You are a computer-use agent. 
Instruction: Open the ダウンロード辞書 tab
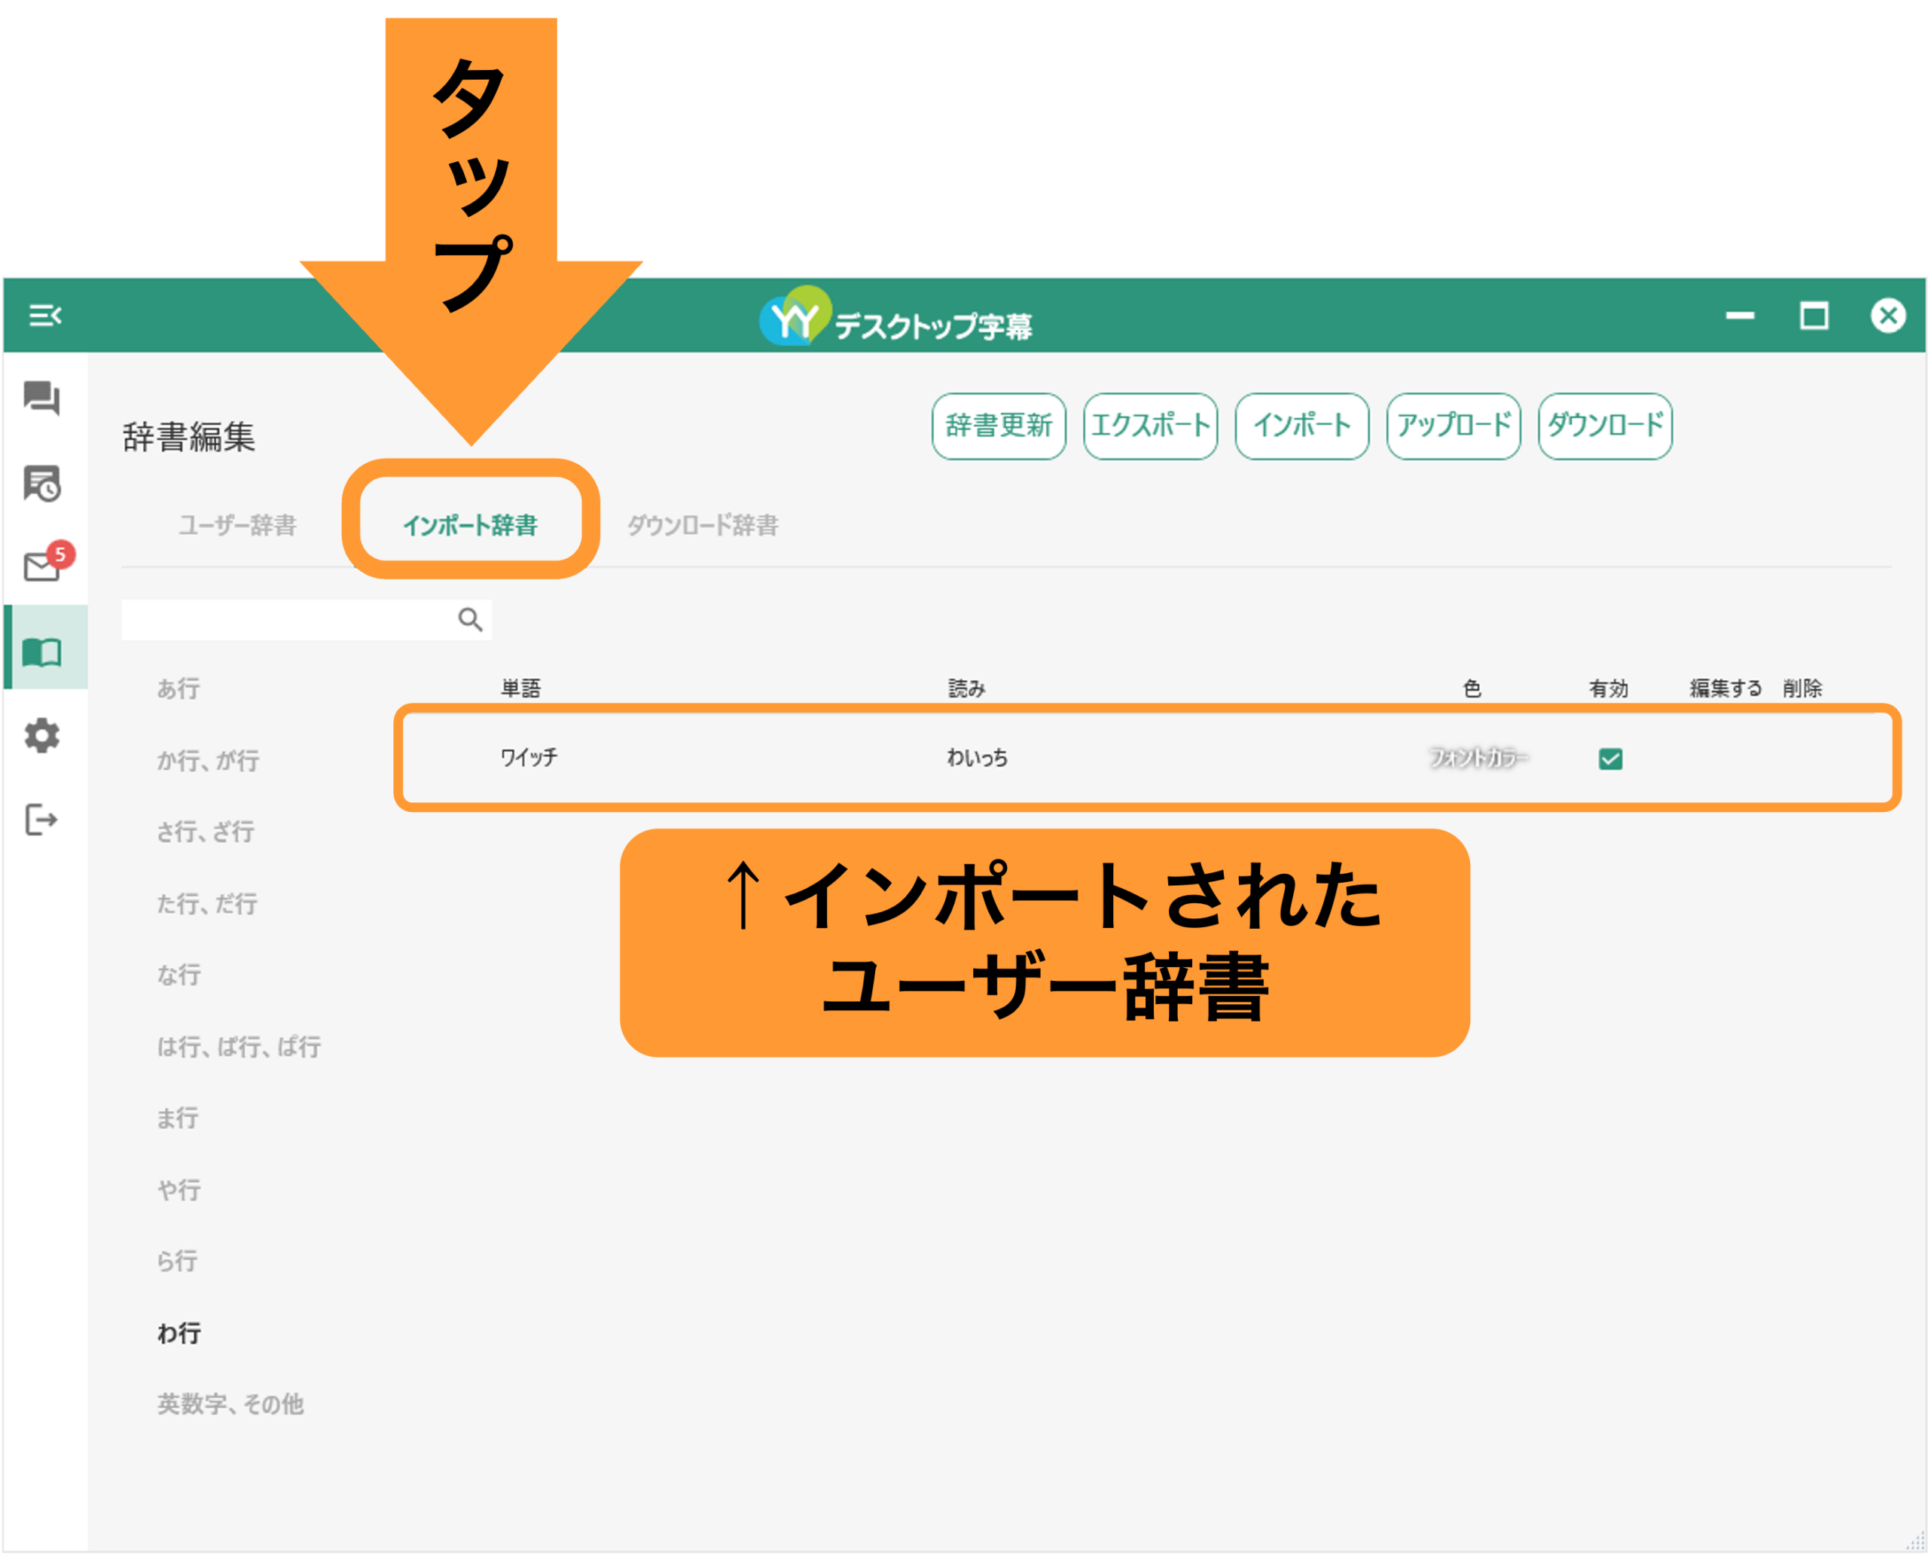(x=703, y=524)
